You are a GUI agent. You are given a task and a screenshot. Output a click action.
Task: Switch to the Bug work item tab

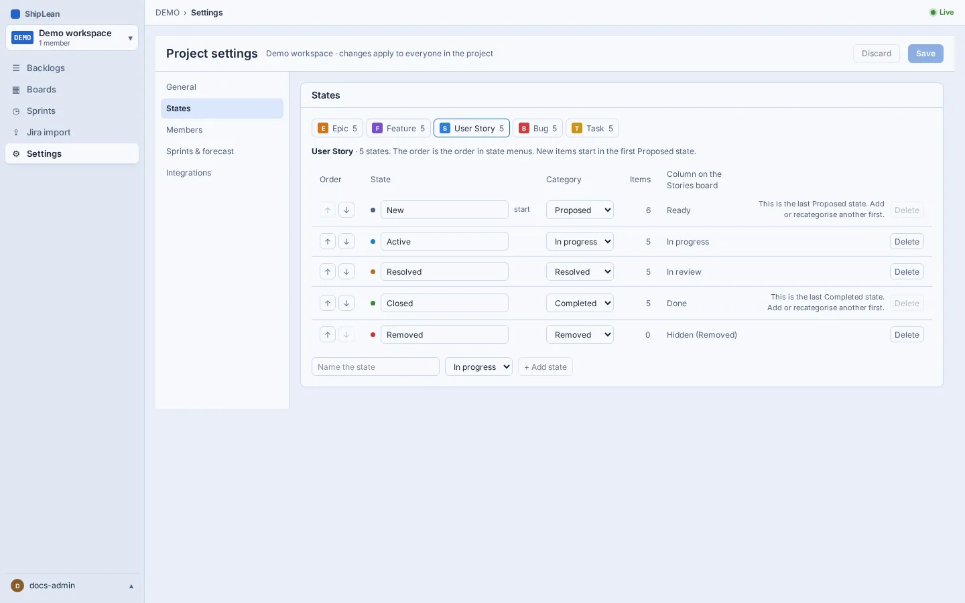click(537, 128)
